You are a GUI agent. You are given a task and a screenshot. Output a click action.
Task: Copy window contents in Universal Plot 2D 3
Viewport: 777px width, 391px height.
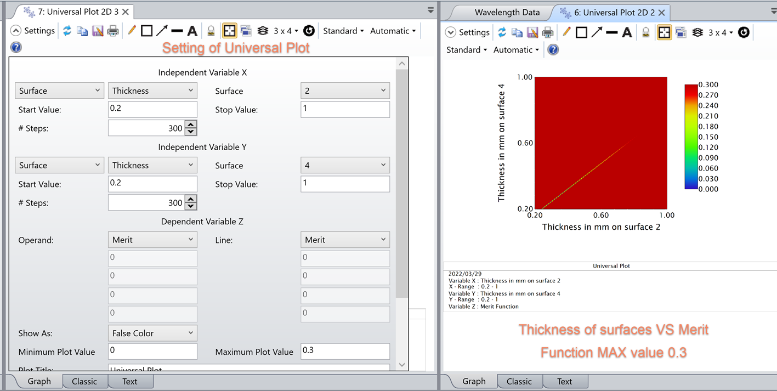coord(82,31)
